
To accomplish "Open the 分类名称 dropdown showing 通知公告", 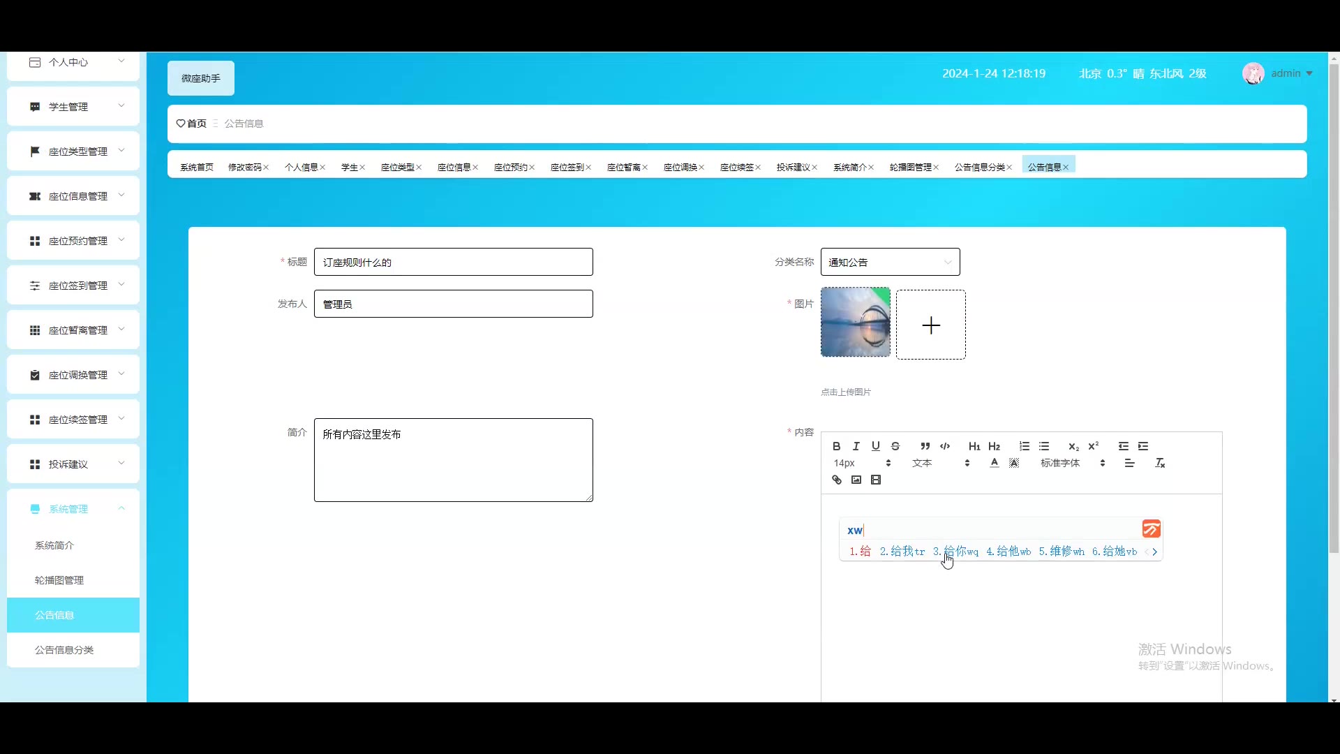I will click(890, 262).
